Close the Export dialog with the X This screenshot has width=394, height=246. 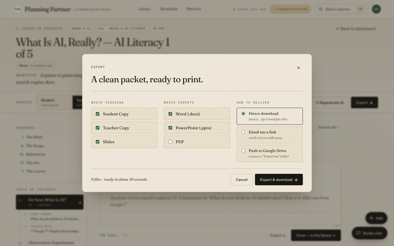coord(299,68)
